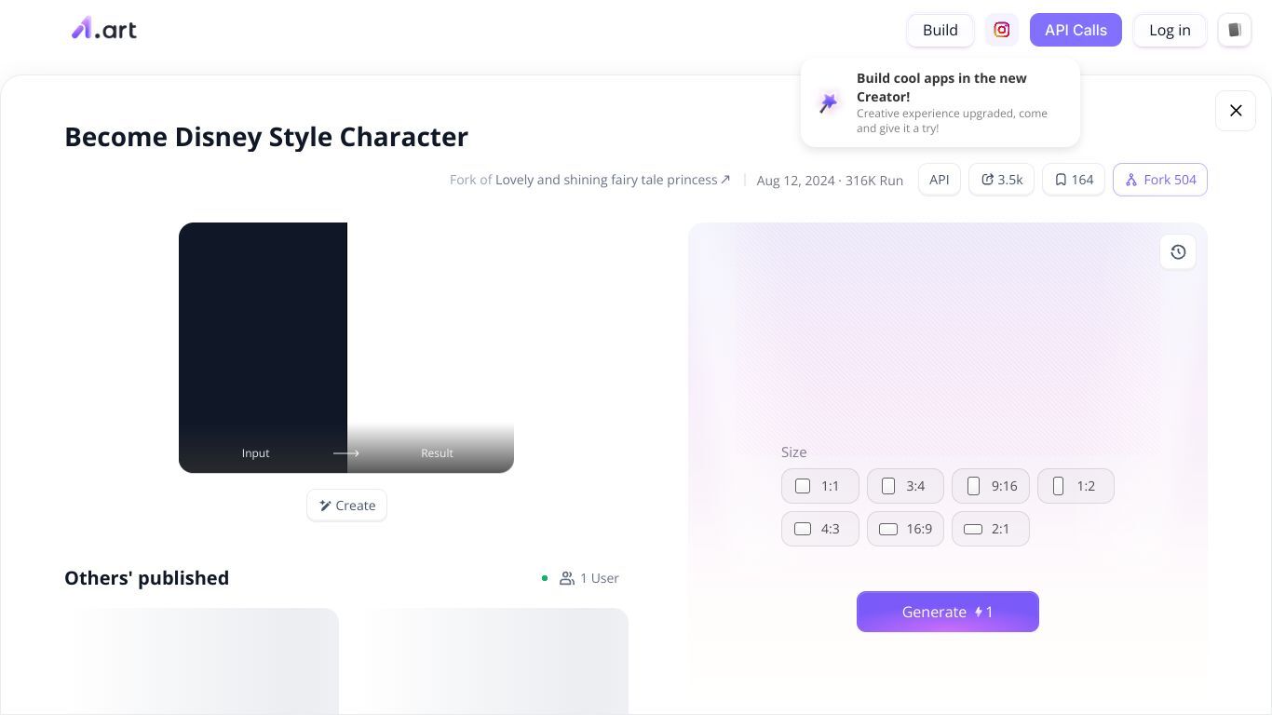1272x715 pixels.
Task: Click the Others' published heading
Action: point(146,578)
